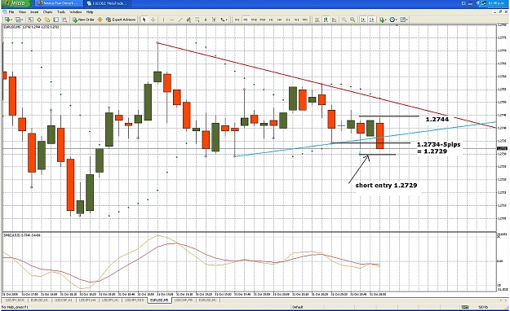Click the 'For Help, press F1' status text
This screenshot has height=311, width=510.
16,307
